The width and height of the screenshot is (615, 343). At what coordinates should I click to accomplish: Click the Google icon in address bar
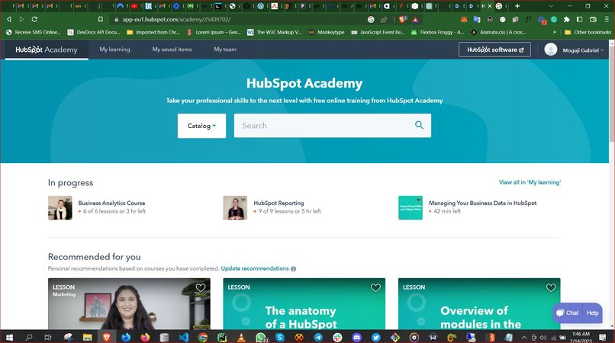pos(371,19)
